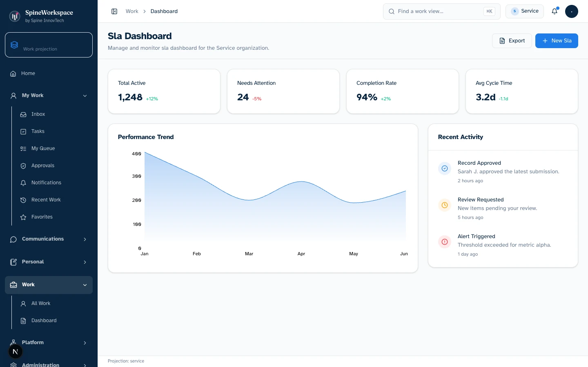Image resolution: width=588 pixels, height=367 pixels.
Task: Click the SpineWorkspace logo icon
Action: click(x=15, y=16)
